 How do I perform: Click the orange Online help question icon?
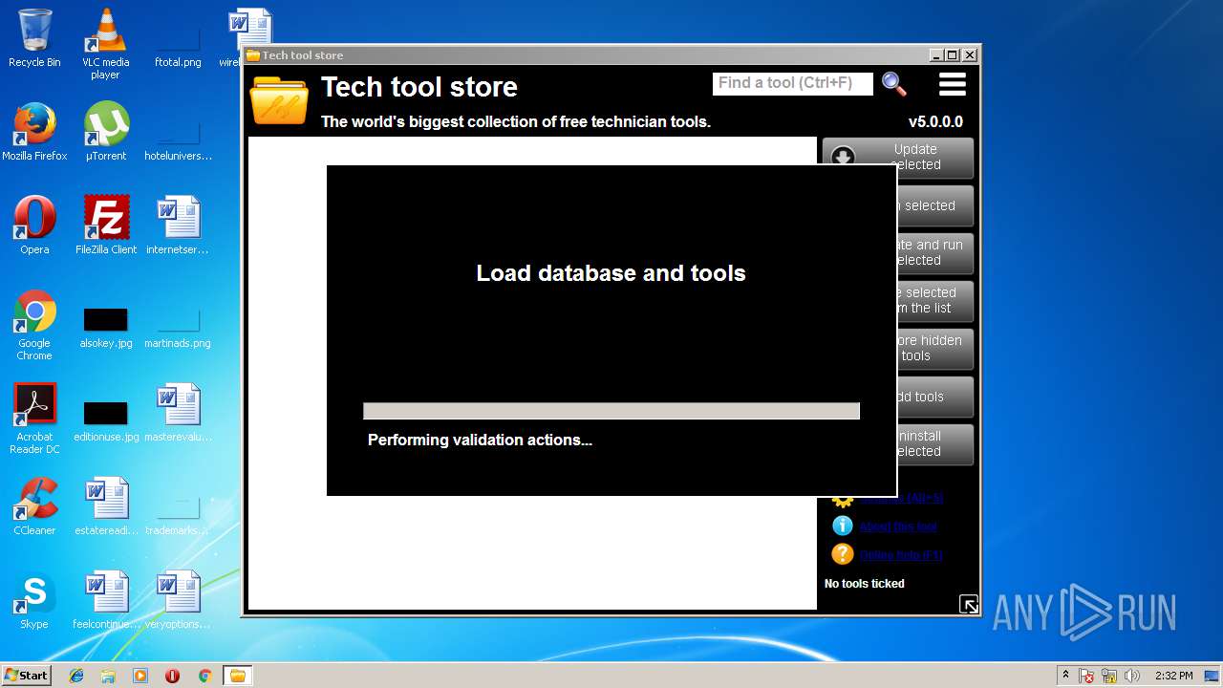(x=842, y=554)
